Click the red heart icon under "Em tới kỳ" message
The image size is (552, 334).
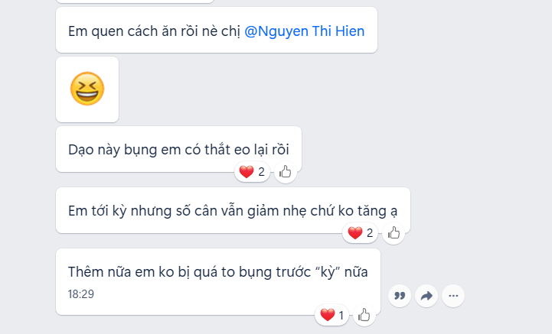tap(355, 233)
